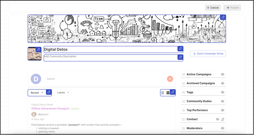
Task: Select the compact list view icon
Action: 162,93
